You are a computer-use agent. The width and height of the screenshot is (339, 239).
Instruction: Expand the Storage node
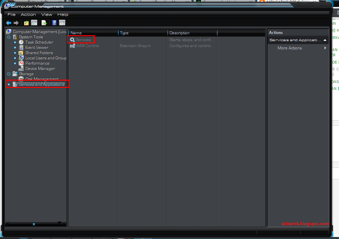(9, 74)
